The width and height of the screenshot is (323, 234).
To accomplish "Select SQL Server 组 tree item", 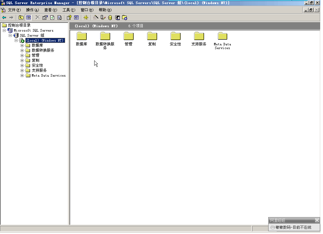I will 32,35.
